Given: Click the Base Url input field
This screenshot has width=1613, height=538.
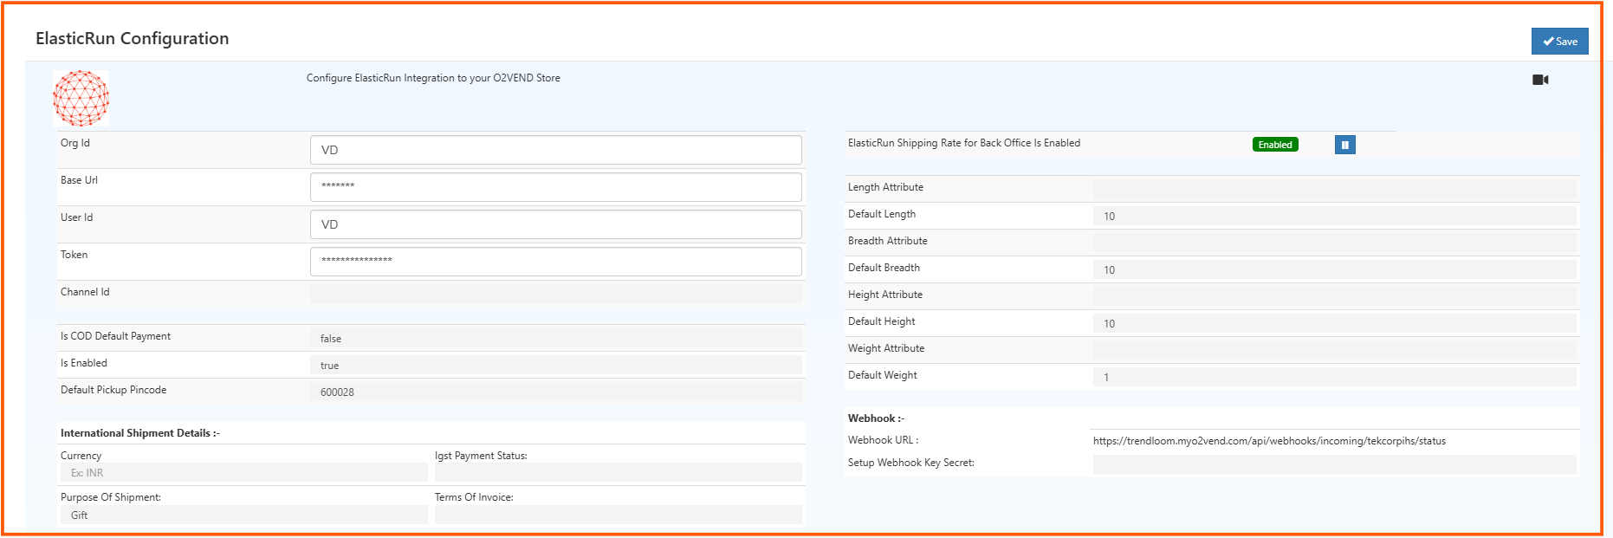Looking at the screenshot, I should point(555,187).
